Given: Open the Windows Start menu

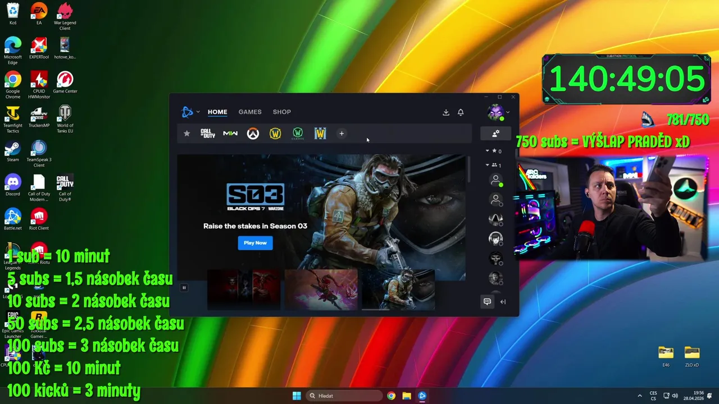Looking at the screenshot, I should (x=297, y=396).
